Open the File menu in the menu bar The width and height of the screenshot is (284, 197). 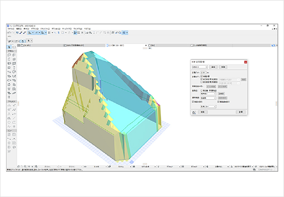coord(11,29)
